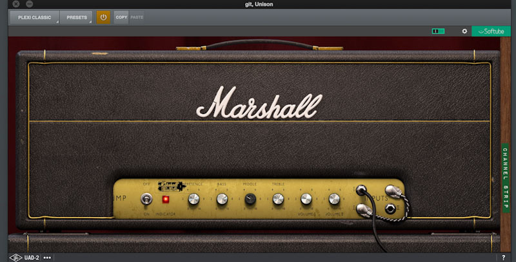Minimize the git, Unison plugin window
This screenshot has height=262, width=516.
click(29, 4)
